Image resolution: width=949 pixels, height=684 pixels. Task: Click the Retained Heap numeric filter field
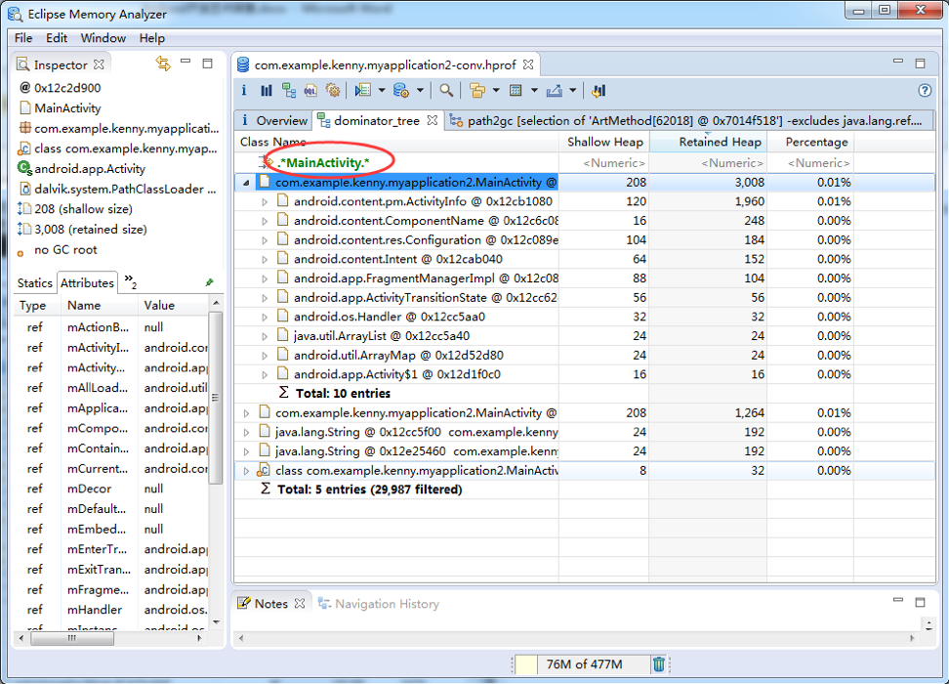click(x=708, y=163)
